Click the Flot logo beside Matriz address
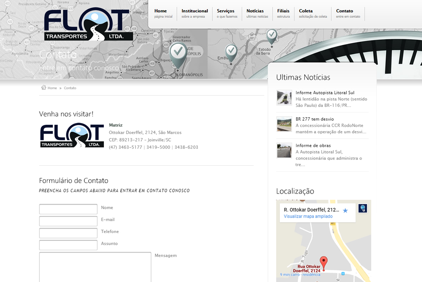Image resolution: width=422 pixels, height=282 pixels. 72,135
